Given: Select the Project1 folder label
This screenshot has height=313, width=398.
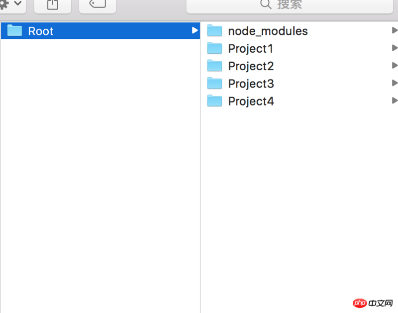Looking at the screenshot, I should tap(251, 49).
